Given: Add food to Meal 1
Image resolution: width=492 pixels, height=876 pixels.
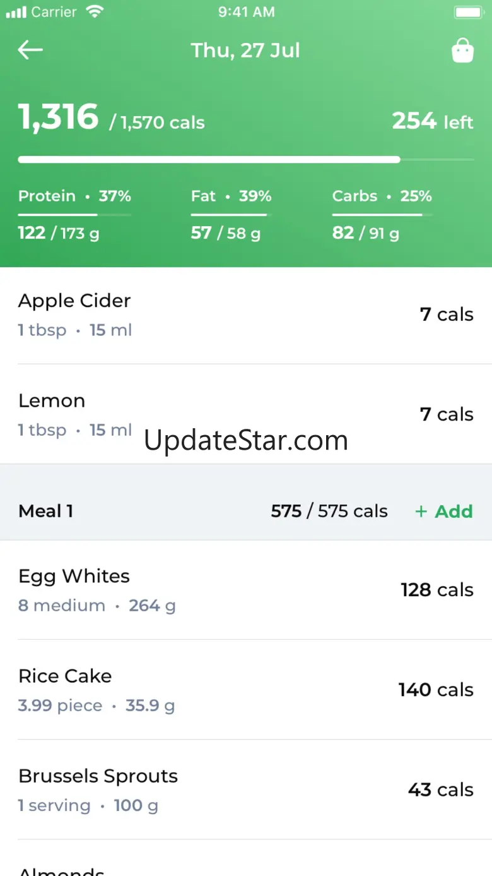Looking at the screenshot, I should coord(443,511).
